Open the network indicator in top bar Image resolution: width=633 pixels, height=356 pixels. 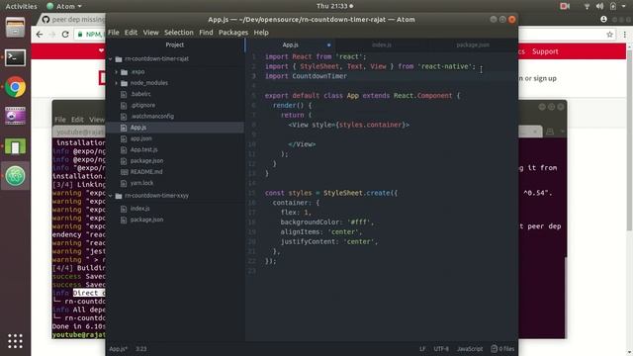[587, 6]
